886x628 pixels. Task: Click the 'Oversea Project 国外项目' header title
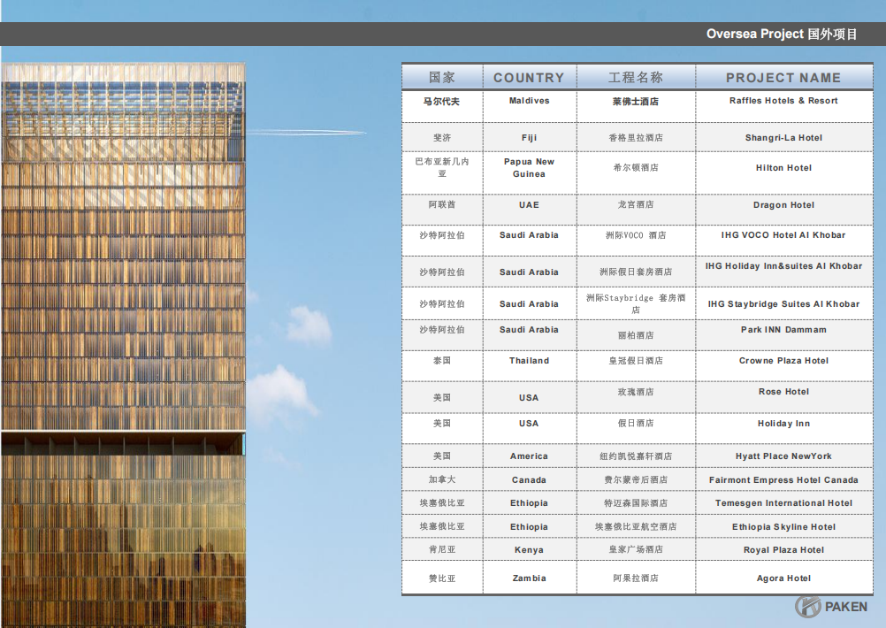(x=782, y=34)
